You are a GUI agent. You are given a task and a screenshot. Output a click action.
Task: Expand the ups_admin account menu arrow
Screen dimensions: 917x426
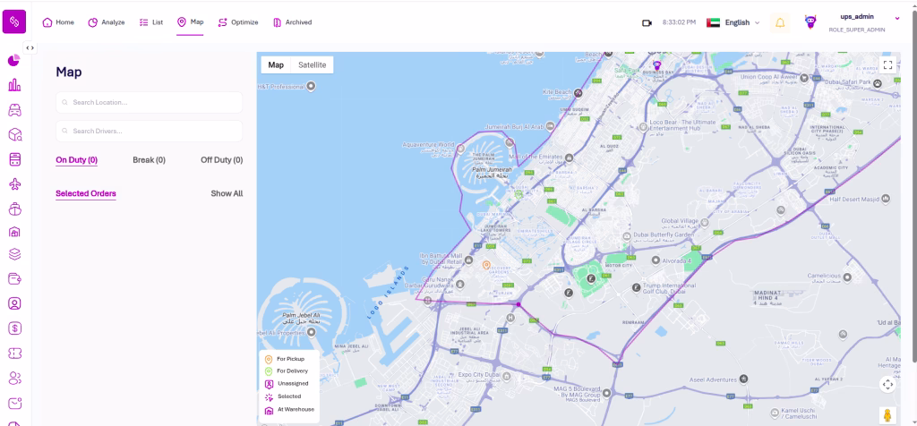click(x=897, y=18)
